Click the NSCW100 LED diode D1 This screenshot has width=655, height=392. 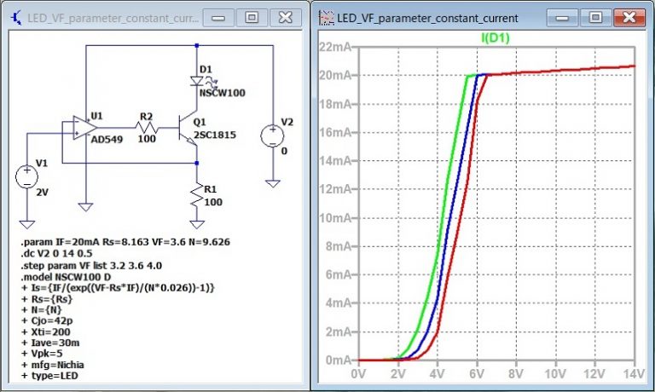(x=198, y=81)
